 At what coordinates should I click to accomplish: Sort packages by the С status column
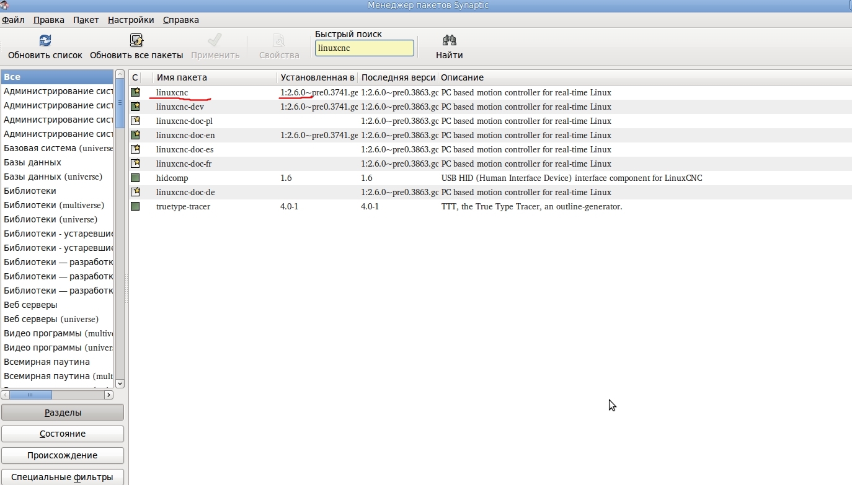tap(135, 77)
